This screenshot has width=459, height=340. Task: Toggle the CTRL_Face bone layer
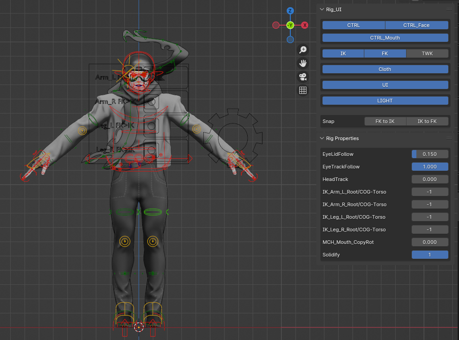(x=416, y=25)
